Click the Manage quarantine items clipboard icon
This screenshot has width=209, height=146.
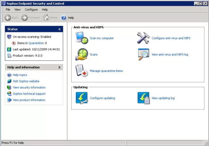[82, 71]
